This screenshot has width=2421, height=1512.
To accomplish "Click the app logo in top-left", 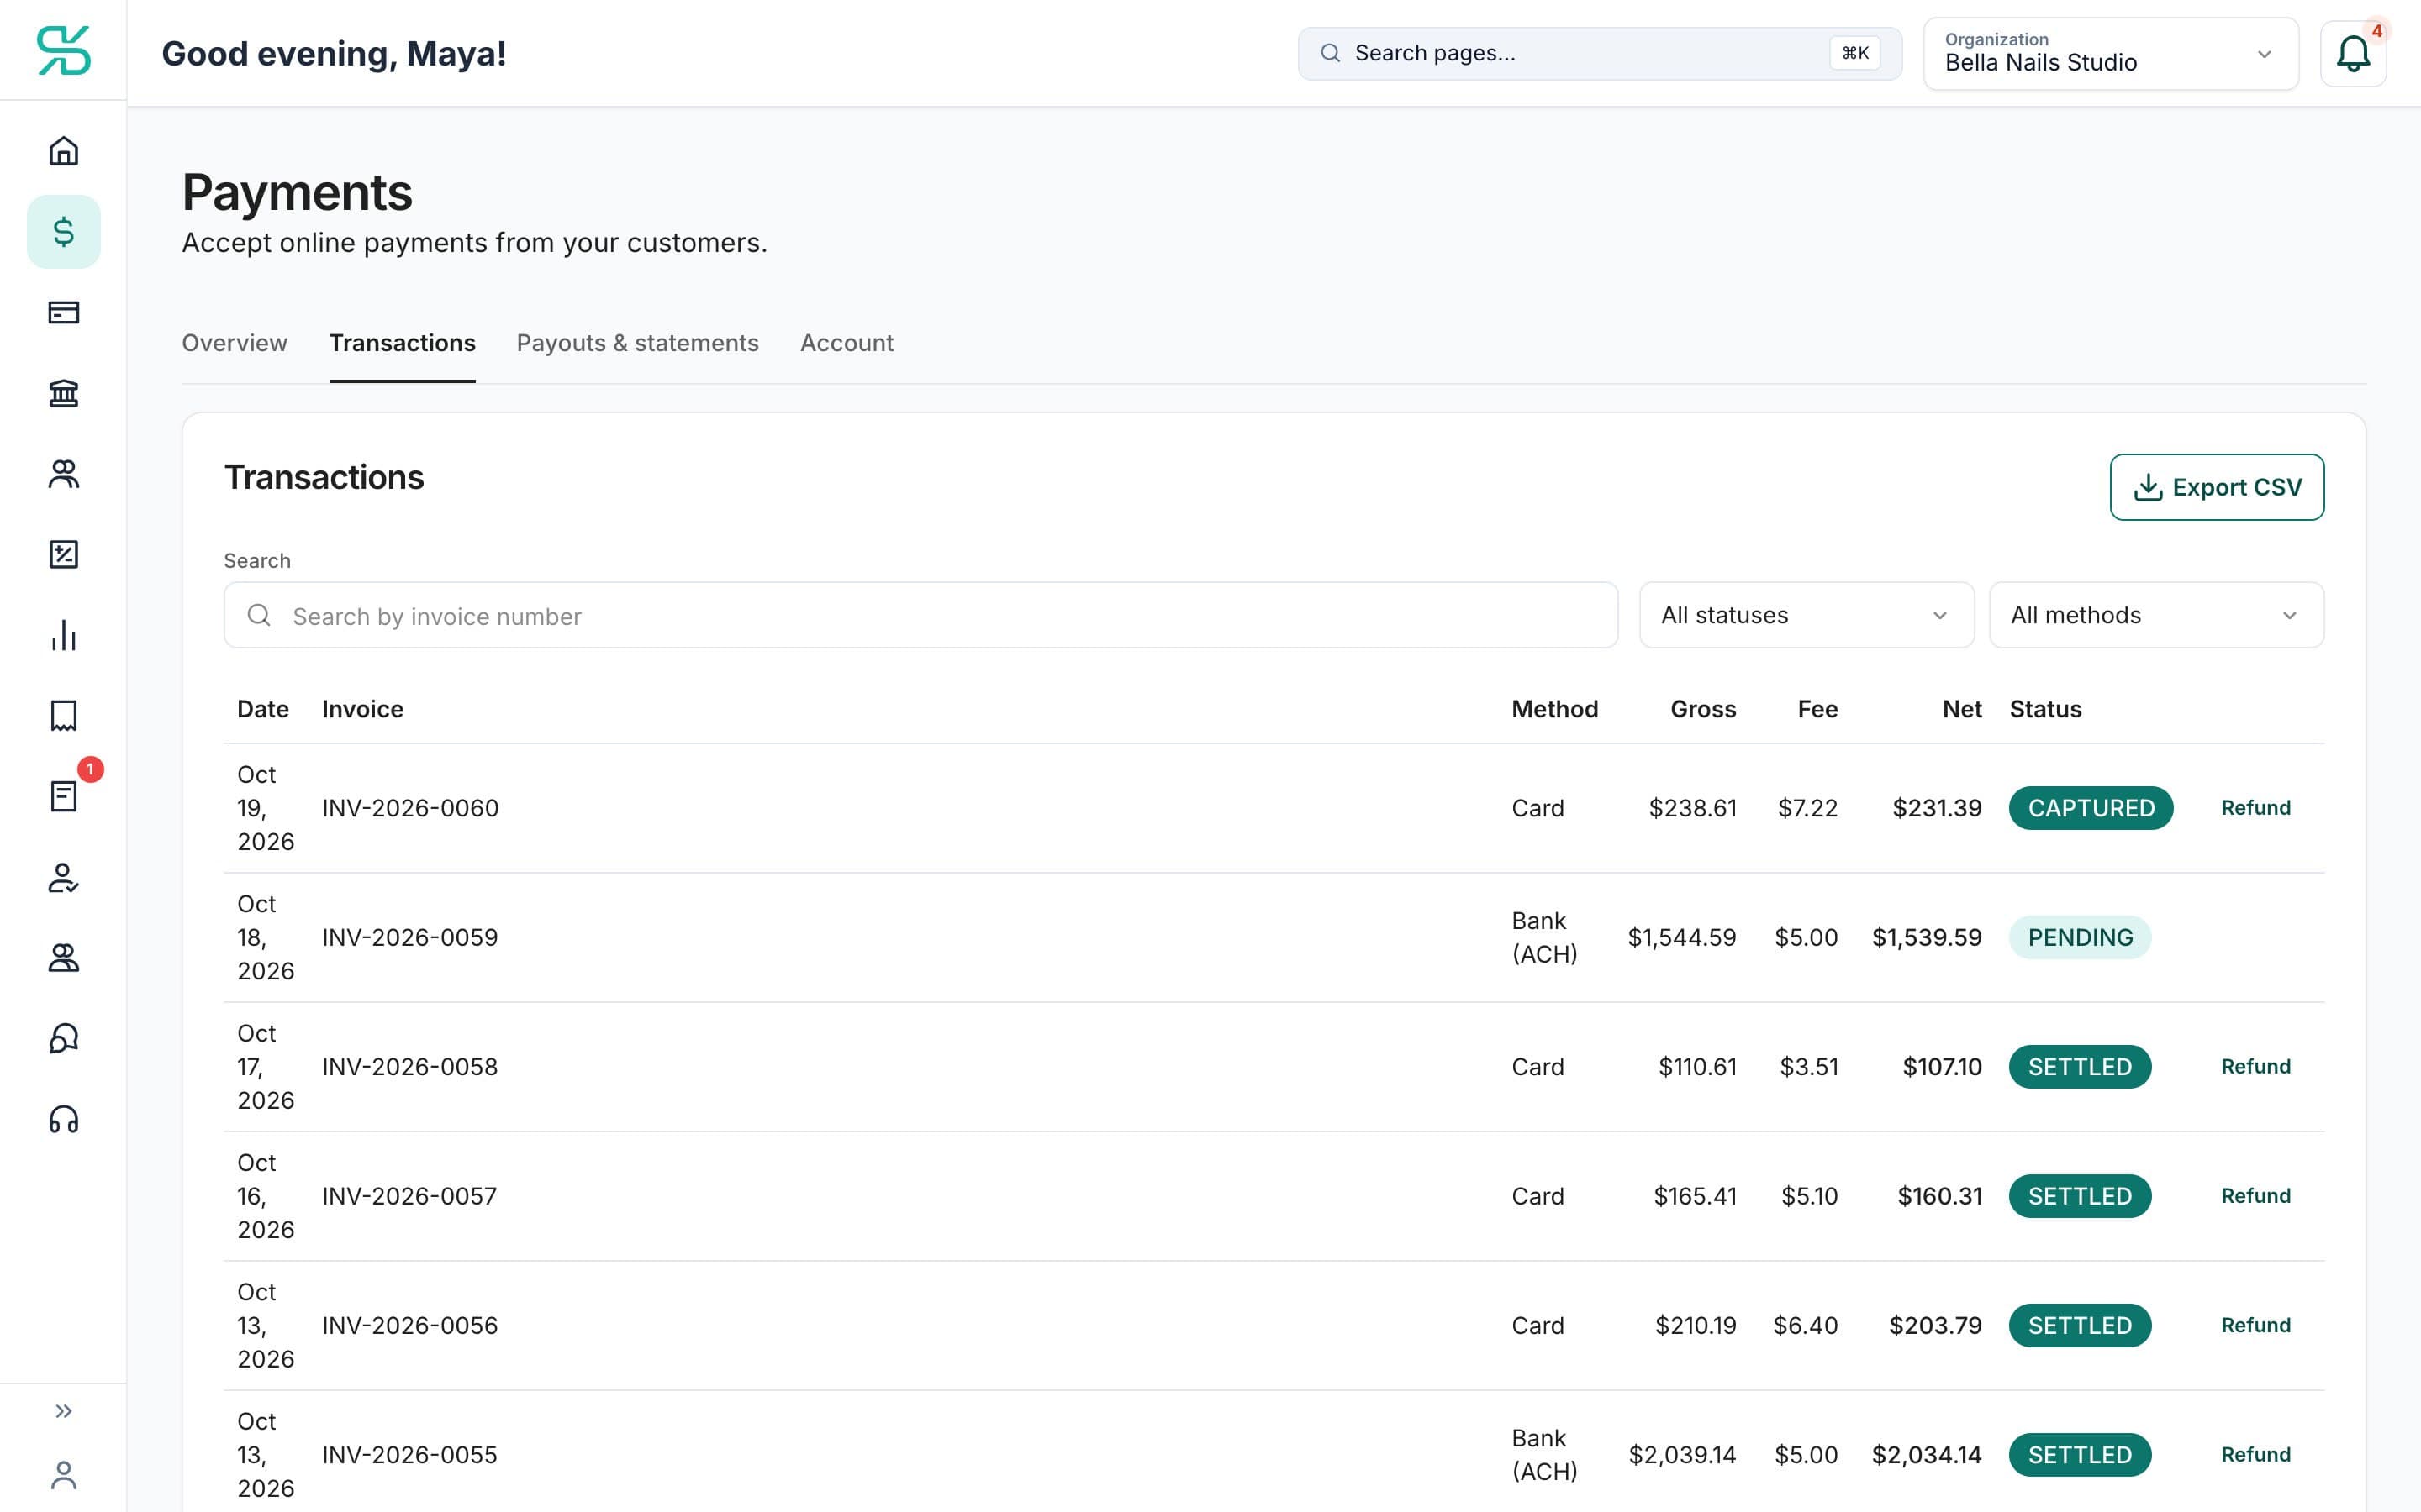I will pyautogui.click(x=63, y=50).
